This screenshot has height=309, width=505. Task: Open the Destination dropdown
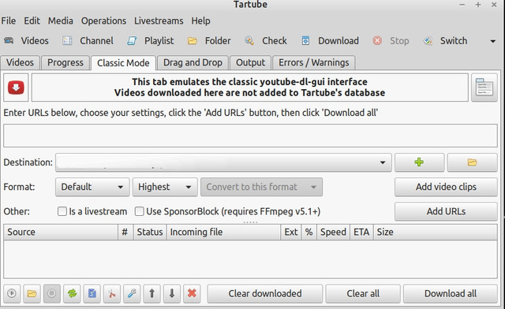coord(223,162)
